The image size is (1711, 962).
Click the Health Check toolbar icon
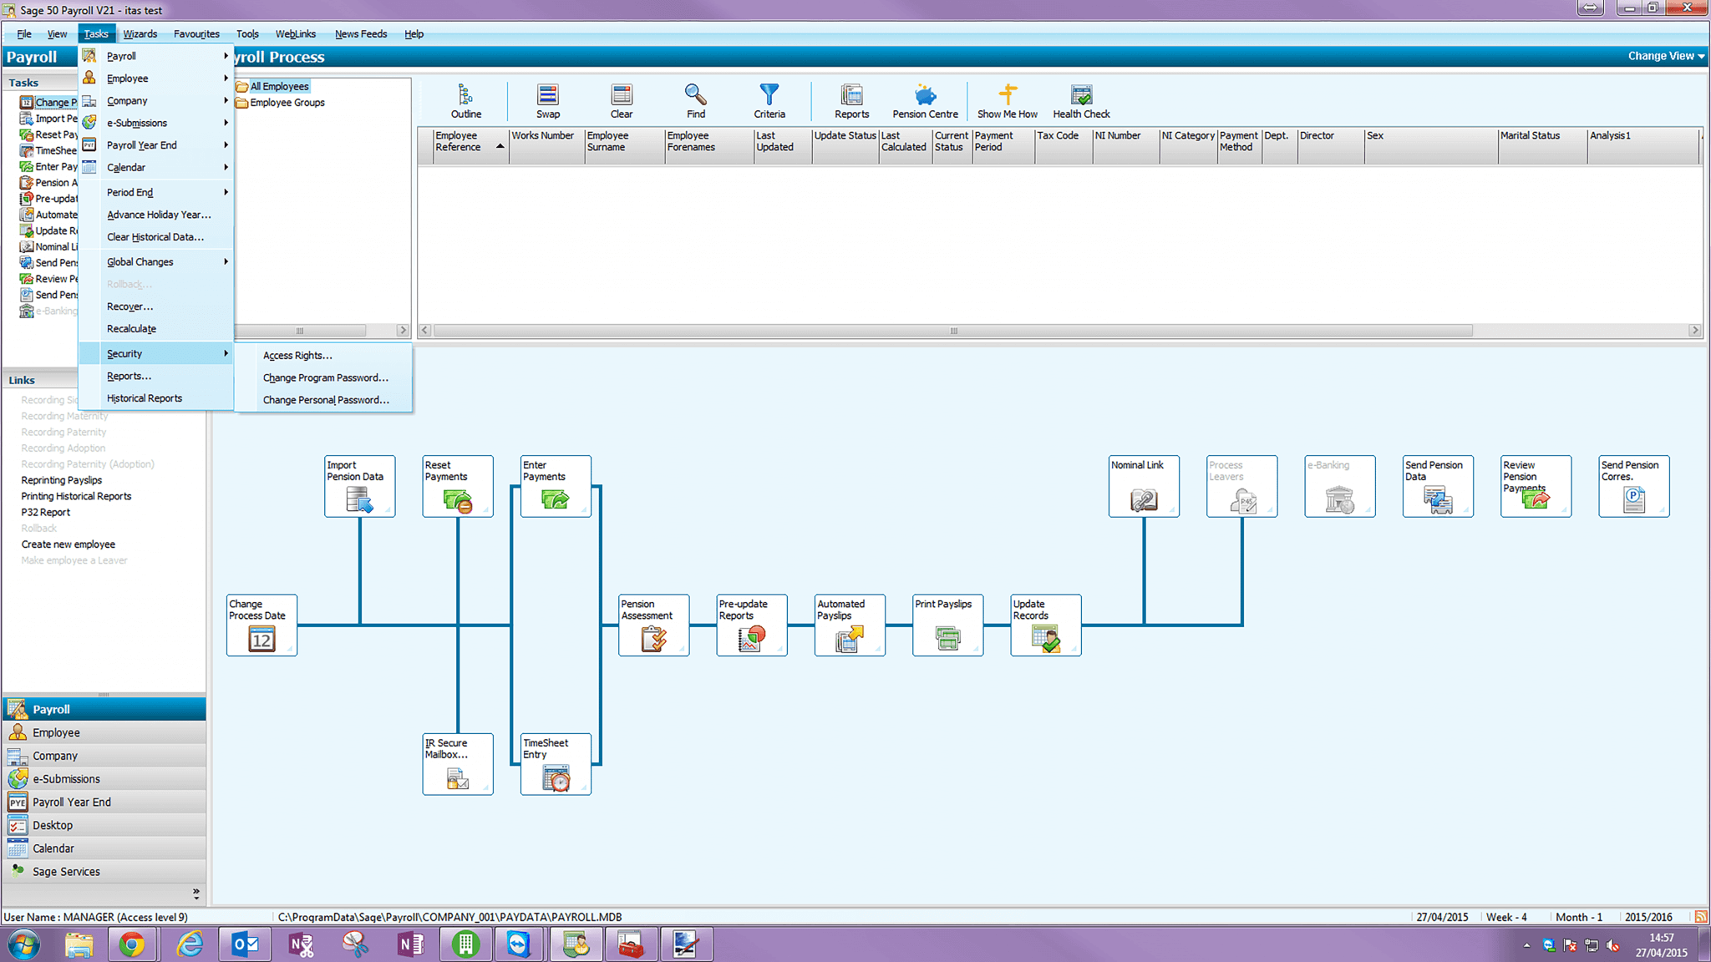[1081, 101]
